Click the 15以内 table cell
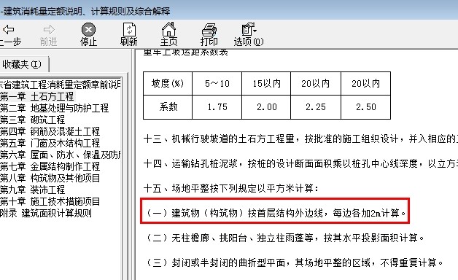 click(x=266, y=84)
